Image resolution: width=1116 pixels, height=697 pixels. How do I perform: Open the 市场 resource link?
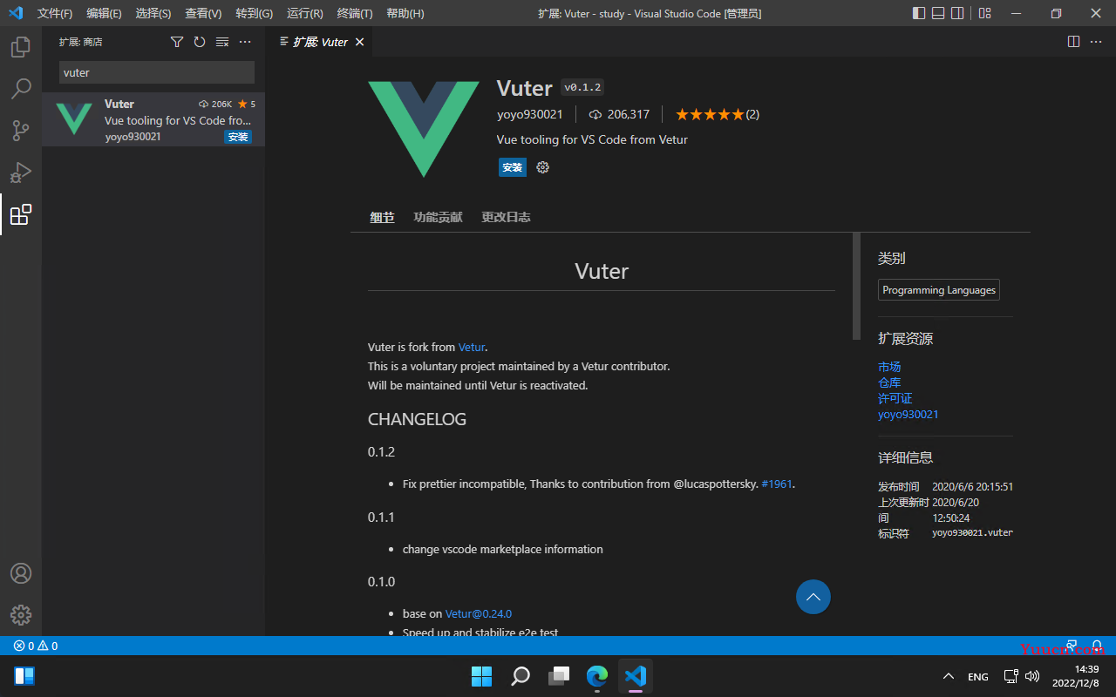889,367
